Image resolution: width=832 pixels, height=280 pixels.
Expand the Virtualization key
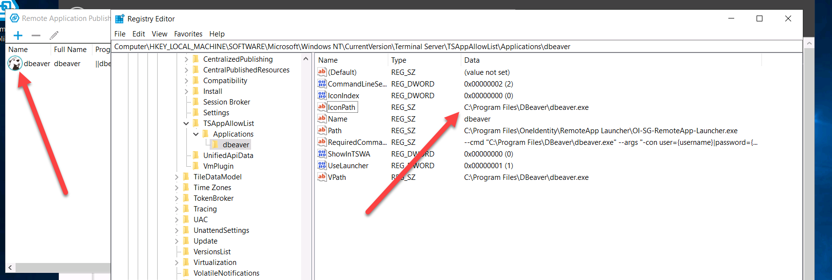(x=176, y=262)
